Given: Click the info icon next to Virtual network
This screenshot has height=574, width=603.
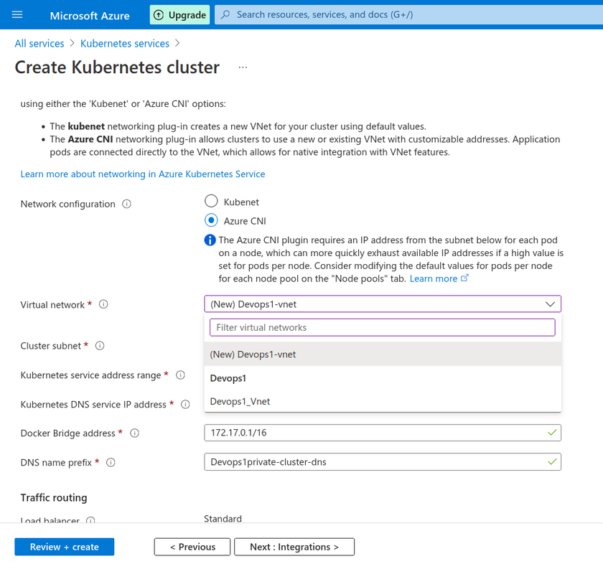Looking at the screenshot, I should (x=103, y=304).
